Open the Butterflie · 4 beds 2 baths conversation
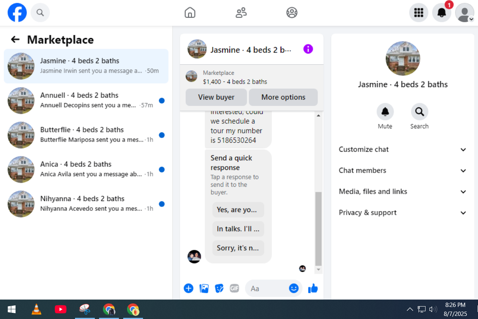478x319 pixels. click(86, 135)
